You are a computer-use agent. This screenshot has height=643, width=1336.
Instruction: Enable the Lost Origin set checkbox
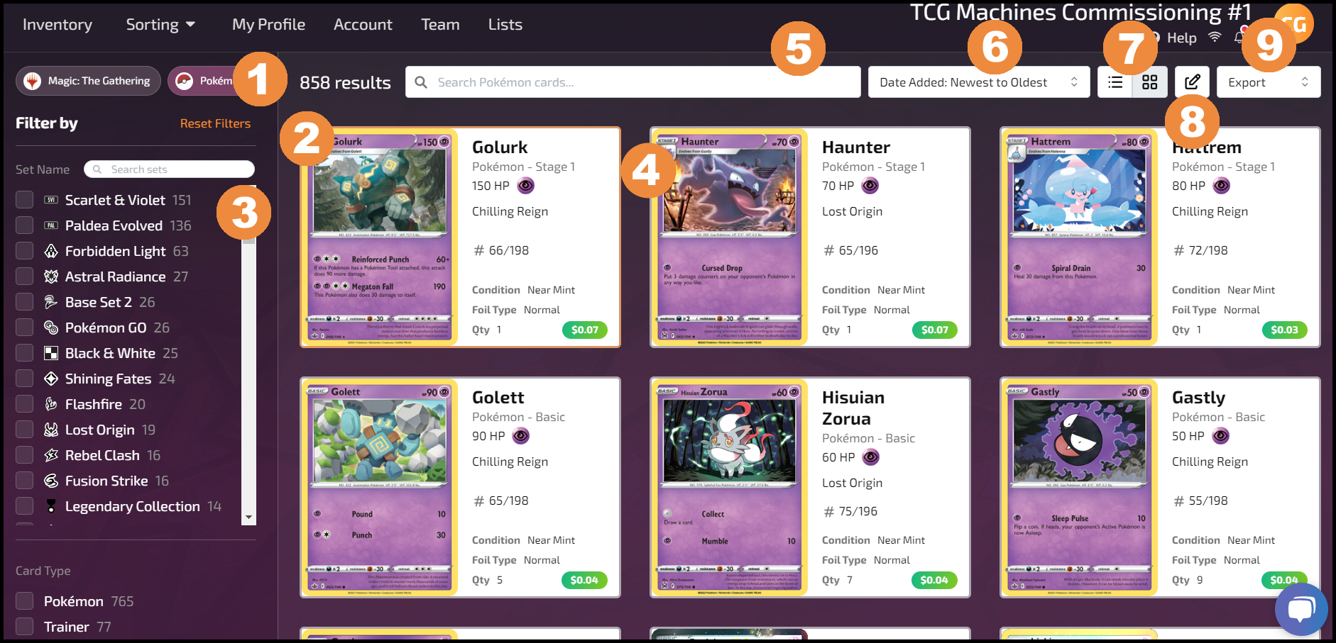25,430
